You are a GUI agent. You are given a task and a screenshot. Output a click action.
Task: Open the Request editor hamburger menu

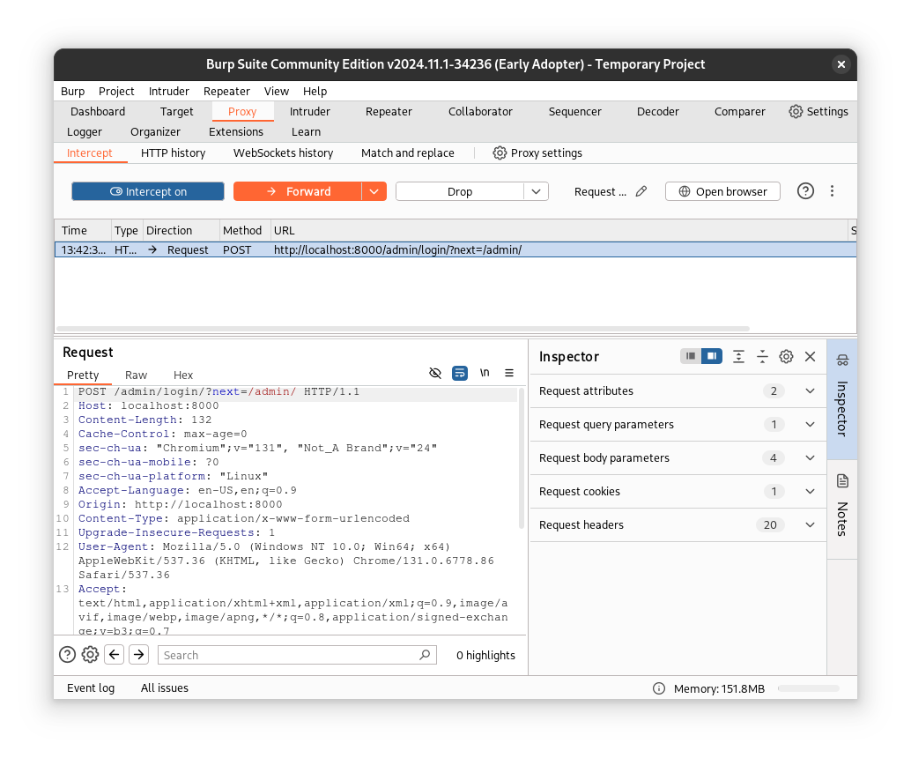(x=509, y=373)
